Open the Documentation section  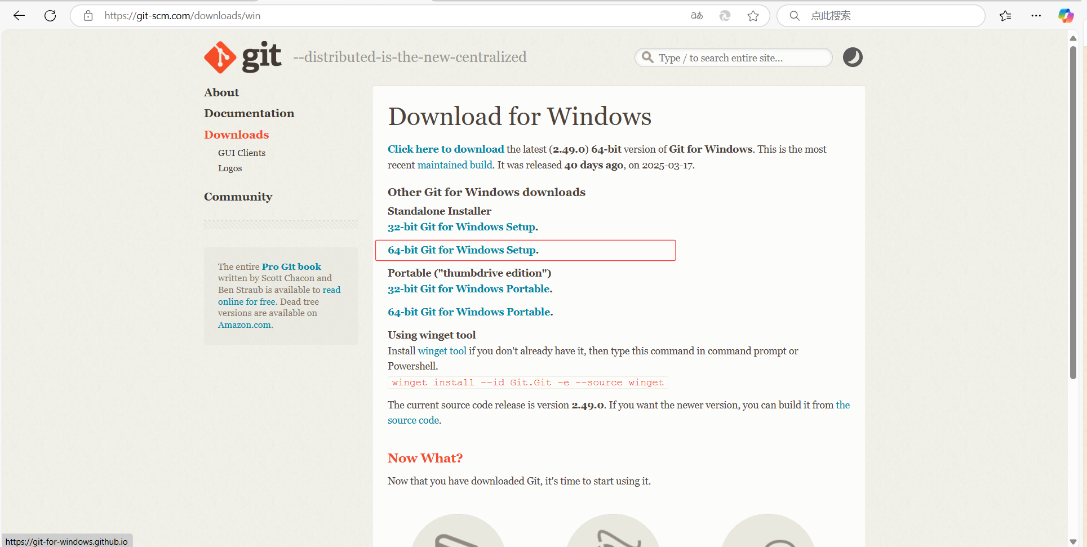click(x=249, y=113)
